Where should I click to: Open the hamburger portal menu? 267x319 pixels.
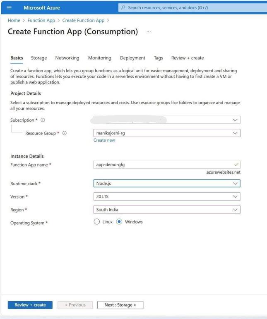(x=9, y=8)
